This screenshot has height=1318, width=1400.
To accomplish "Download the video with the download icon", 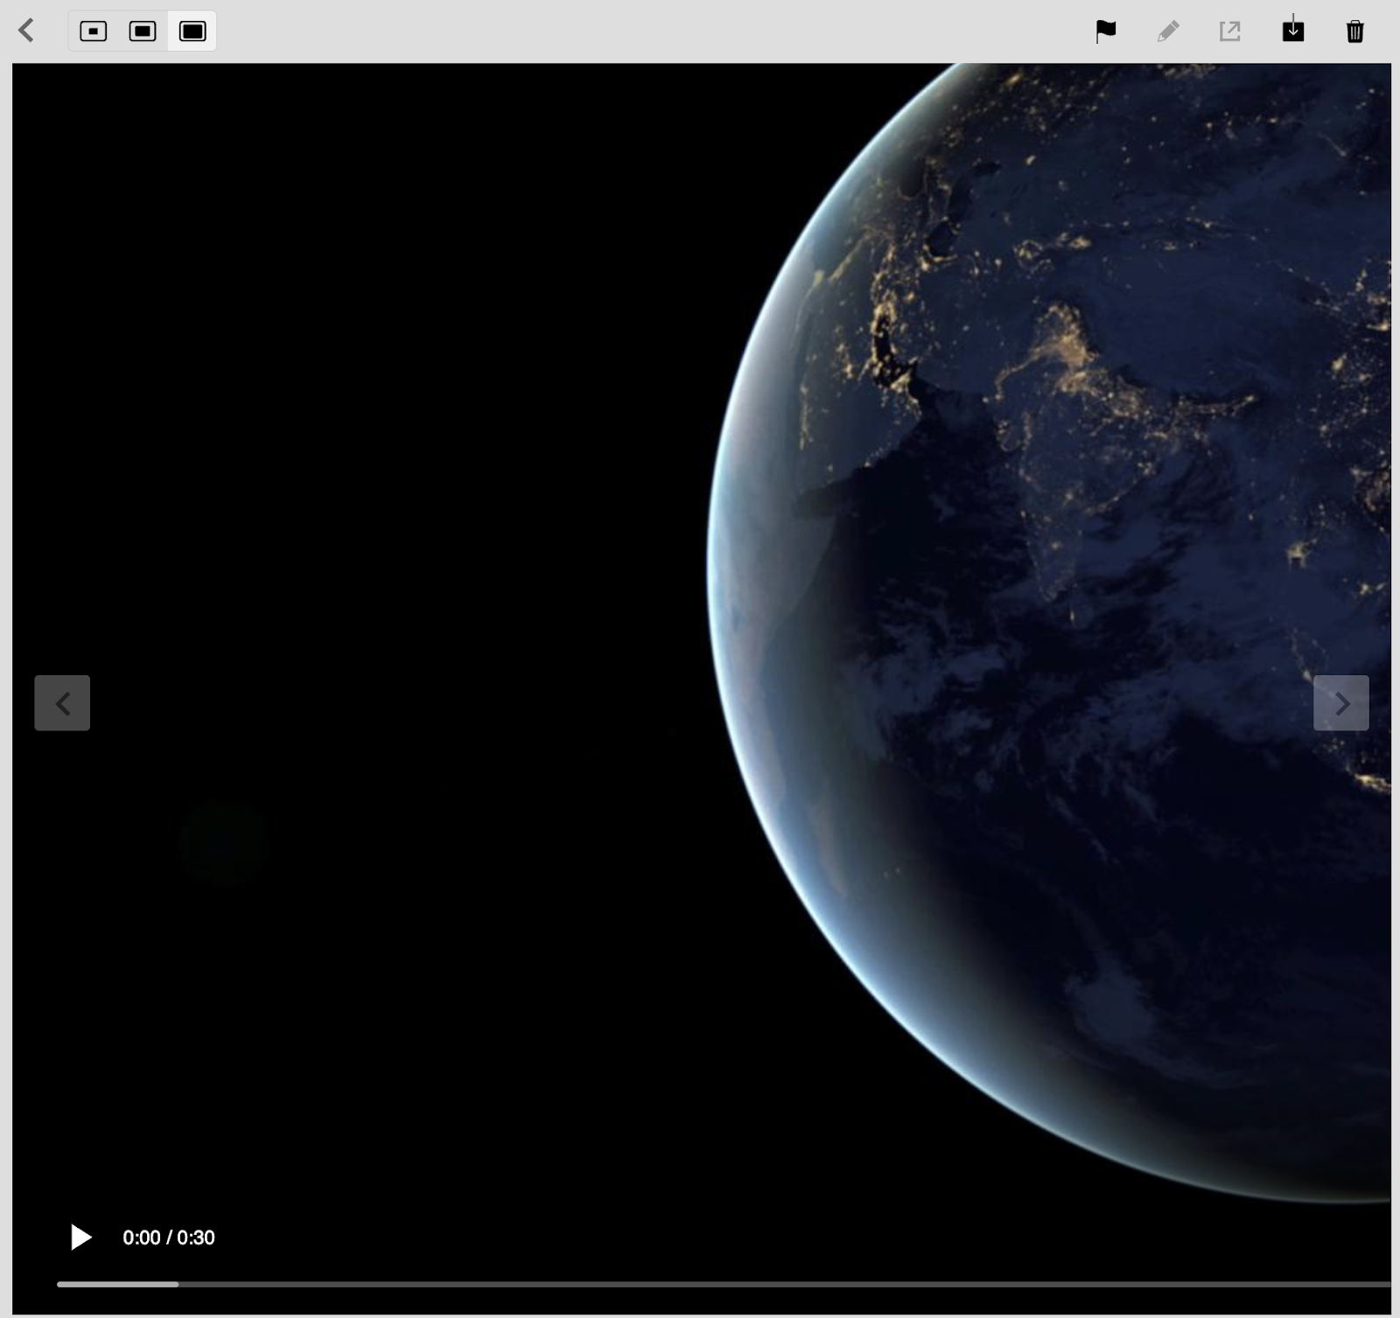I will coord(1293,30).
